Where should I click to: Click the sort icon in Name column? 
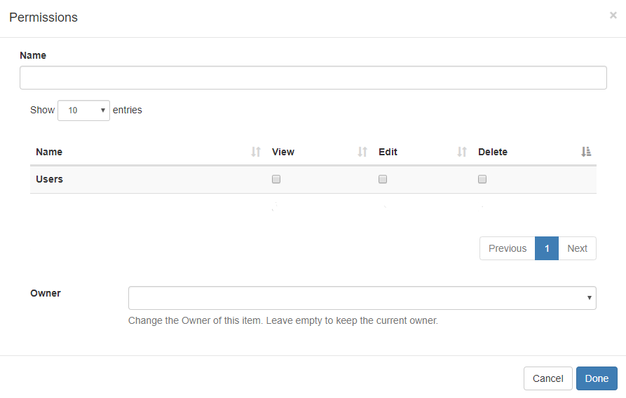256,152
